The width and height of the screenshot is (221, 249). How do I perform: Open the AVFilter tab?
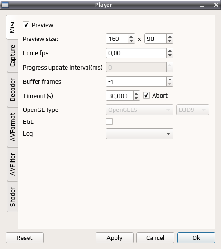click(12, 164)
